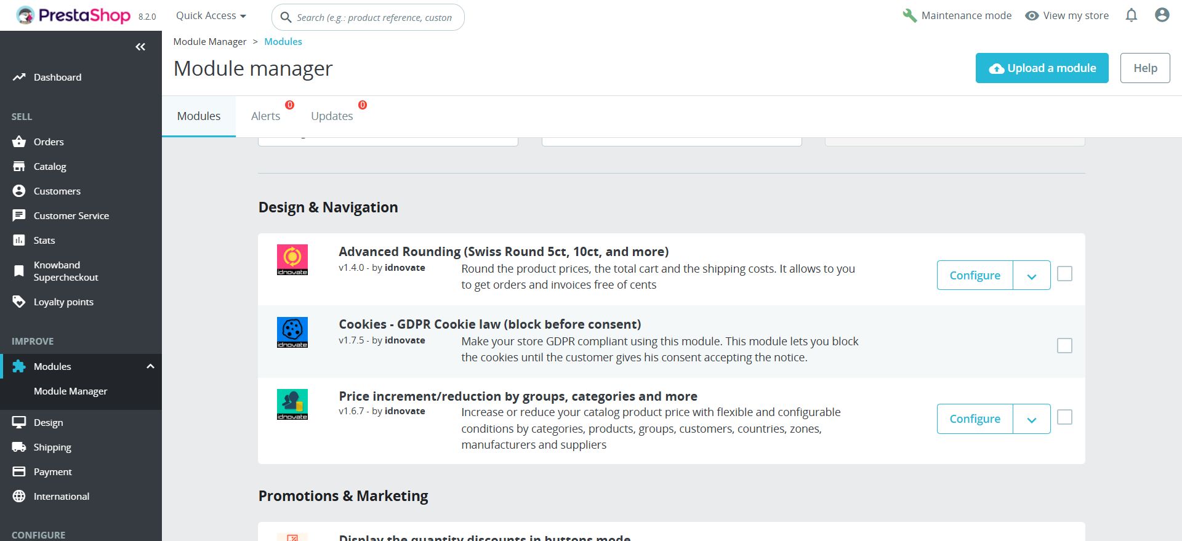Click the Customer Service chat icon
1182x541 pixels.
point(19,215)
